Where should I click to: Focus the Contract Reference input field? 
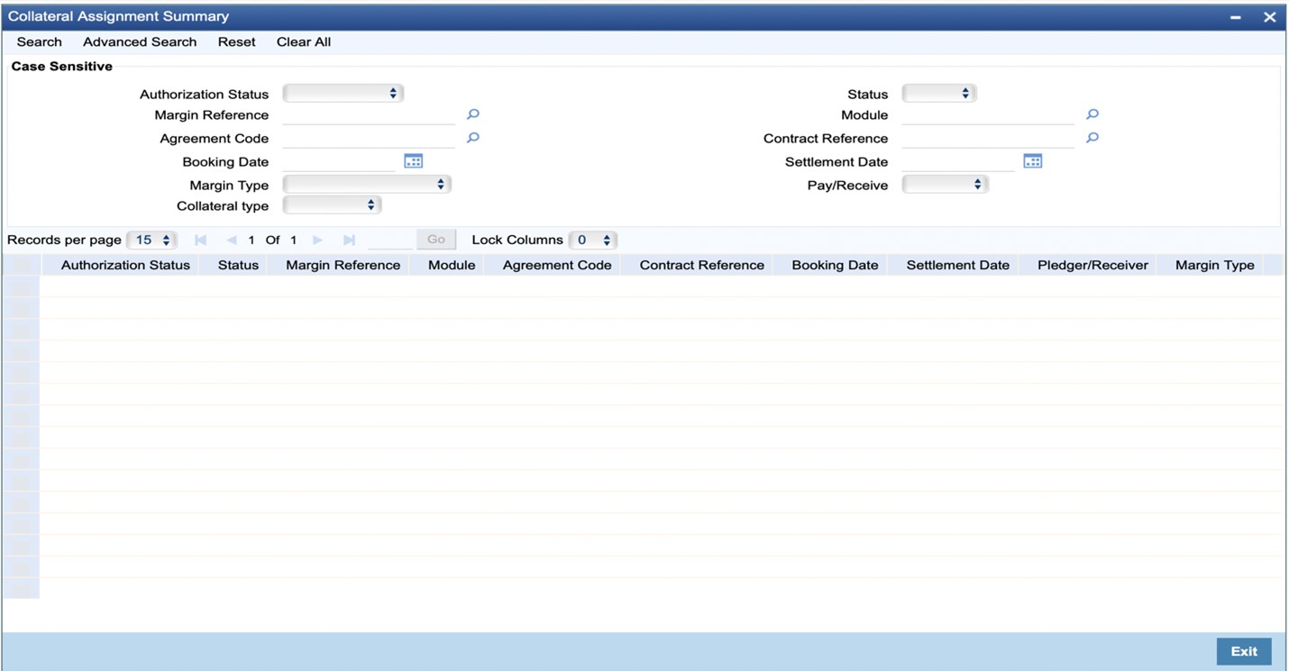click(988, 139)
